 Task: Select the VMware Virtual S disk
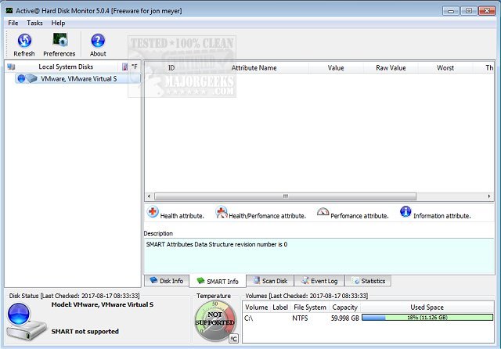(x=78, y=78)
